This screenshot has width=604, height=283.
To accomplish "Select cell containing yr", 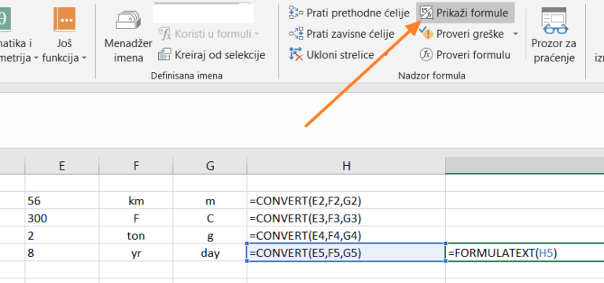I will coord(135,252).
